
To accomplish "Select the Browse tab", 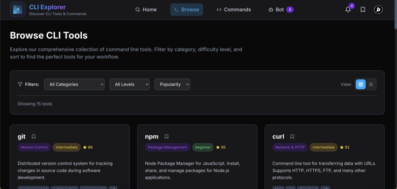I will pos(187,10).
